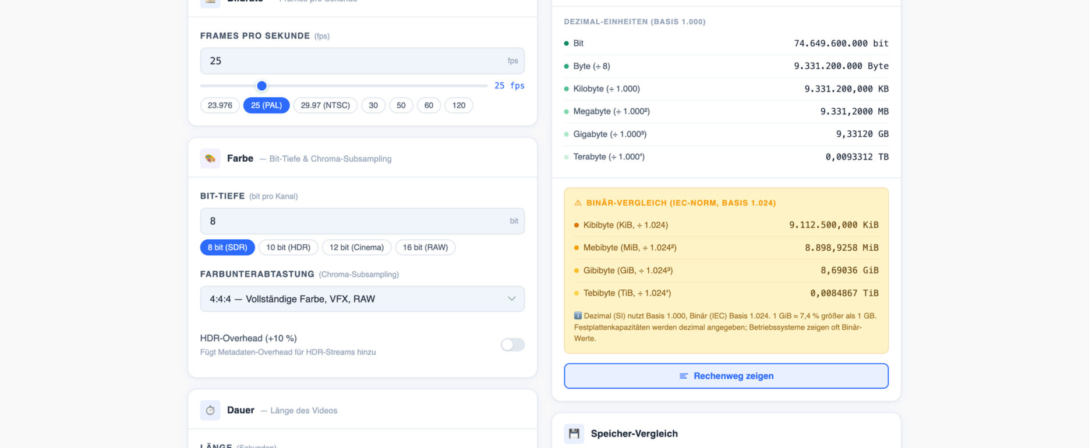
Task: Enable the HDR-Overhead toggle switch
Action: (x=512, y=345)
